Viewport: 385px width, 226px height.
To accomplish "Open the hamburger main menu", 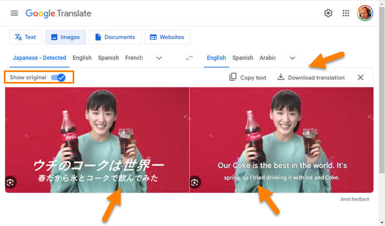I will click(x=14, y=13).
